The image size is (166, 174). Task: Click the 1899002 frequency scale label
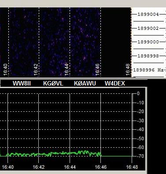point(148,28)
